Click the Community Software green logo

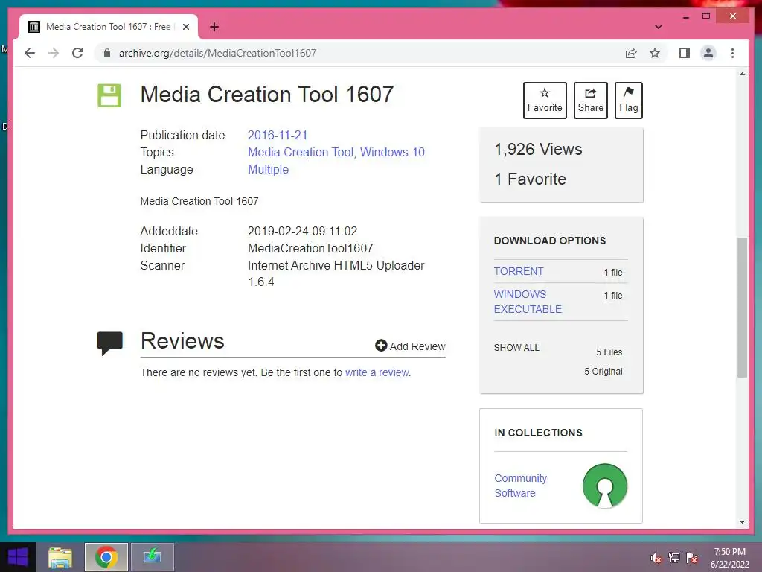[x=604, y=486]
